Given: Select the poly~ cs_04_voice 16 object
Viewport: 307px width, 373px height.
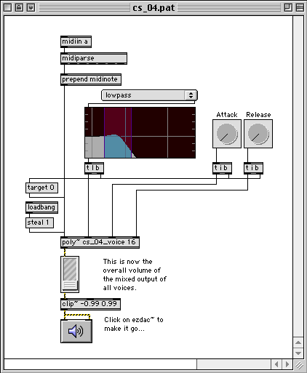Looking at the screenshot, I should 100,242.
